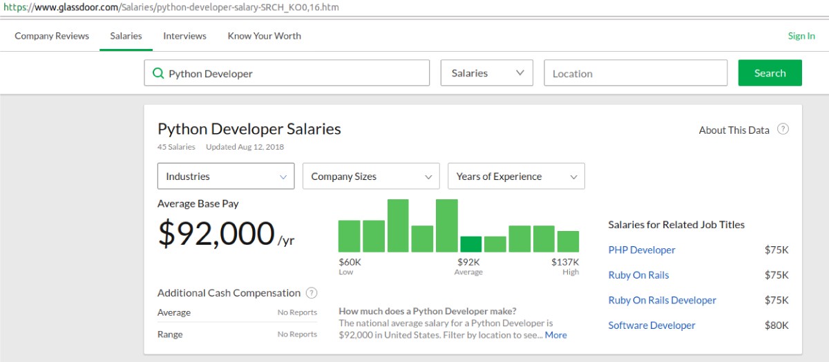Viewport: 829px width, 362px height.
Task: Expand description with the More link
Action: [555, 335]
